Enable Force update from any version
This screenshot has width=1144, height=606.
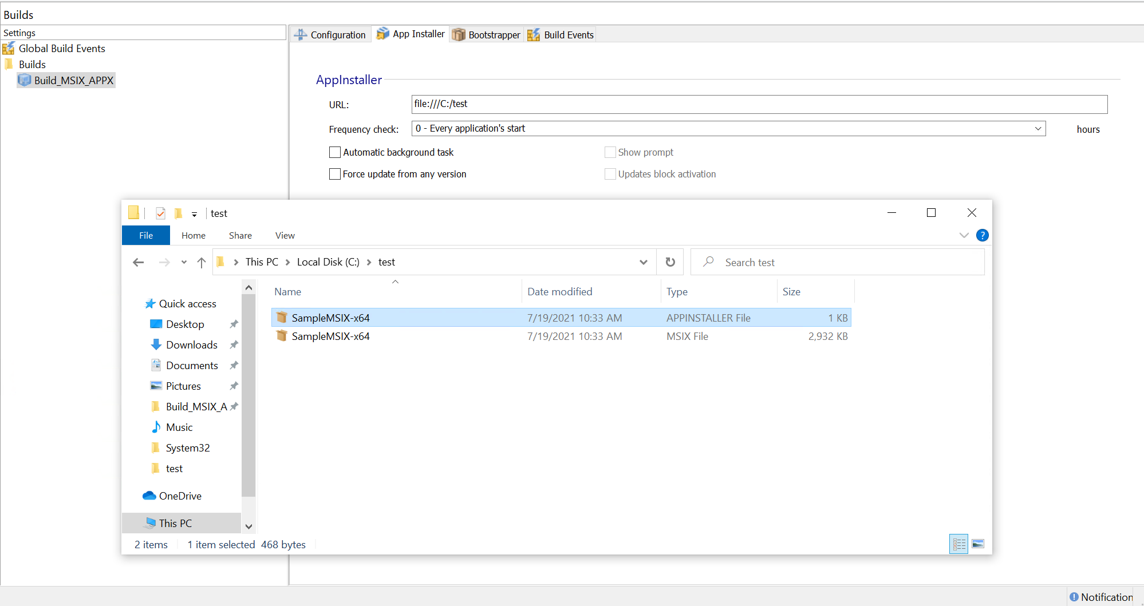tap(335, 174)
